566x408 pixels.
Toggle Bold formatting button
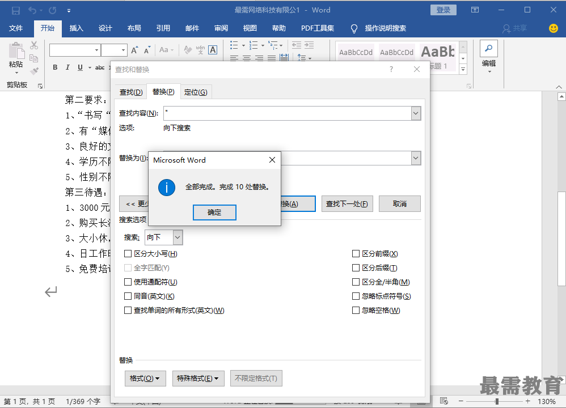(x=55, y=67)
